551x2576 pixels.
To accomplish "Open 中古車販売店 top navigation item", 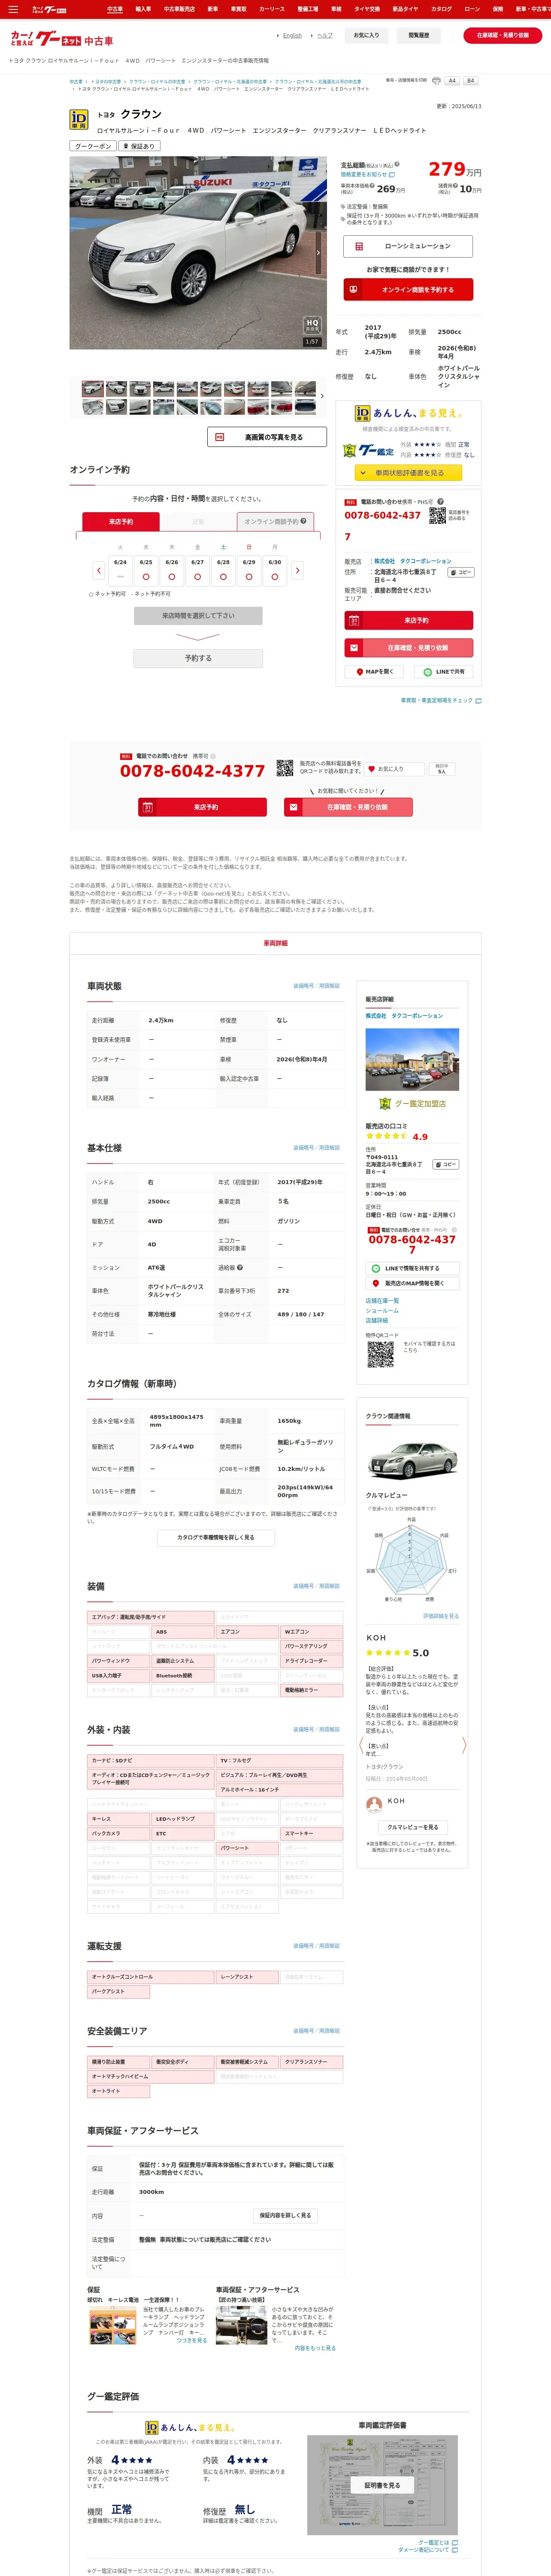I will click(x=179, y=9).
